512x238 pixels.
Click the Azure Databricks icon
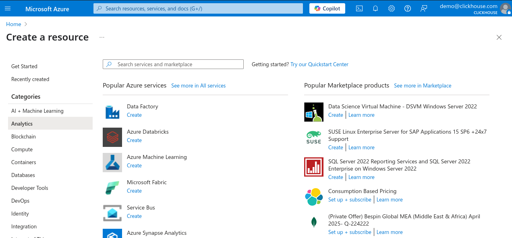click(x=112, y=137)
